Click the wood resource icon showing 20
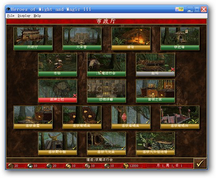 coord(11,166)
